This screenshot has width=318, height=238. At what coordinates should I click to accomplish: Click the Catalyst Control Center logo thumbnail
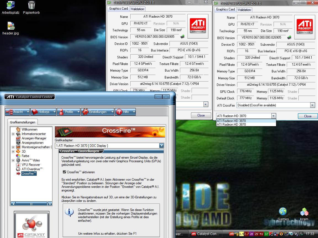click(32, 225)
